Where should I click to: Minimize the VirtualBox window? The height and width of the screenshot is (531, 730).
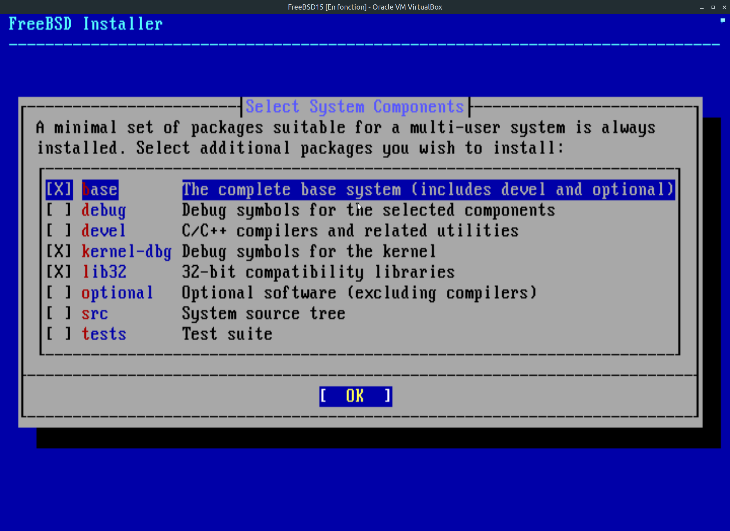[702, 7]
